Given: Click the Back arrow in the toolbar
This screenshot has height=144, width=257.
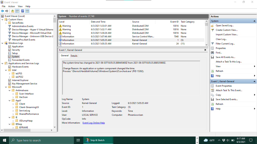Looking at the screenshot, I should coord(2,11).
